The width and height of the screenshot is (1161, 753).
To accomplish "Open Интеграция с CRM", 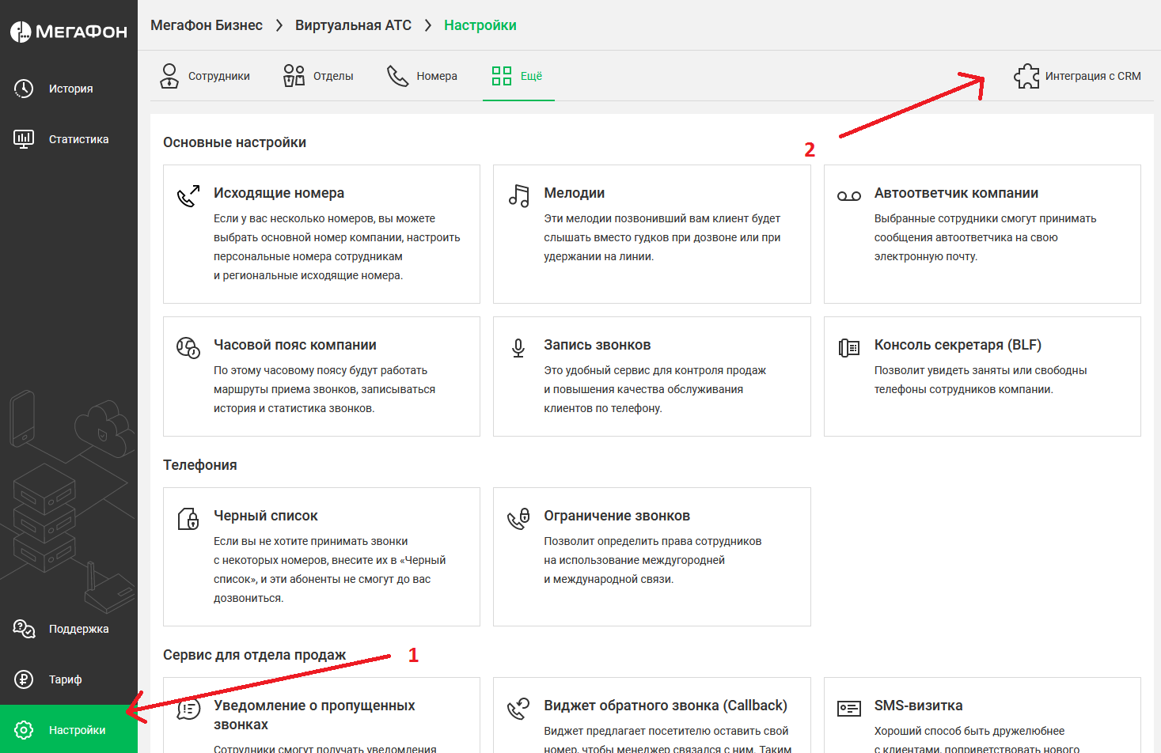I will click(x=1077, y=76).
